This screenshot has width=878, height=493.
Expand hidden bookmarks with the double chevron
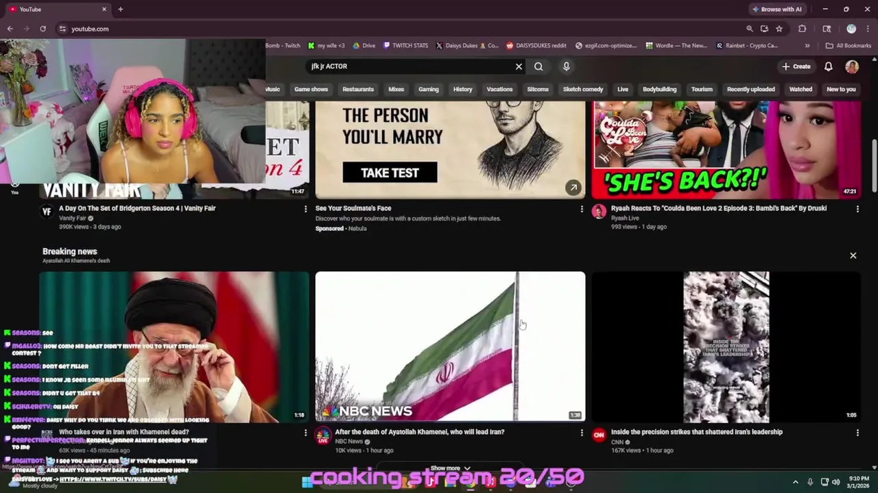[807, 46]
